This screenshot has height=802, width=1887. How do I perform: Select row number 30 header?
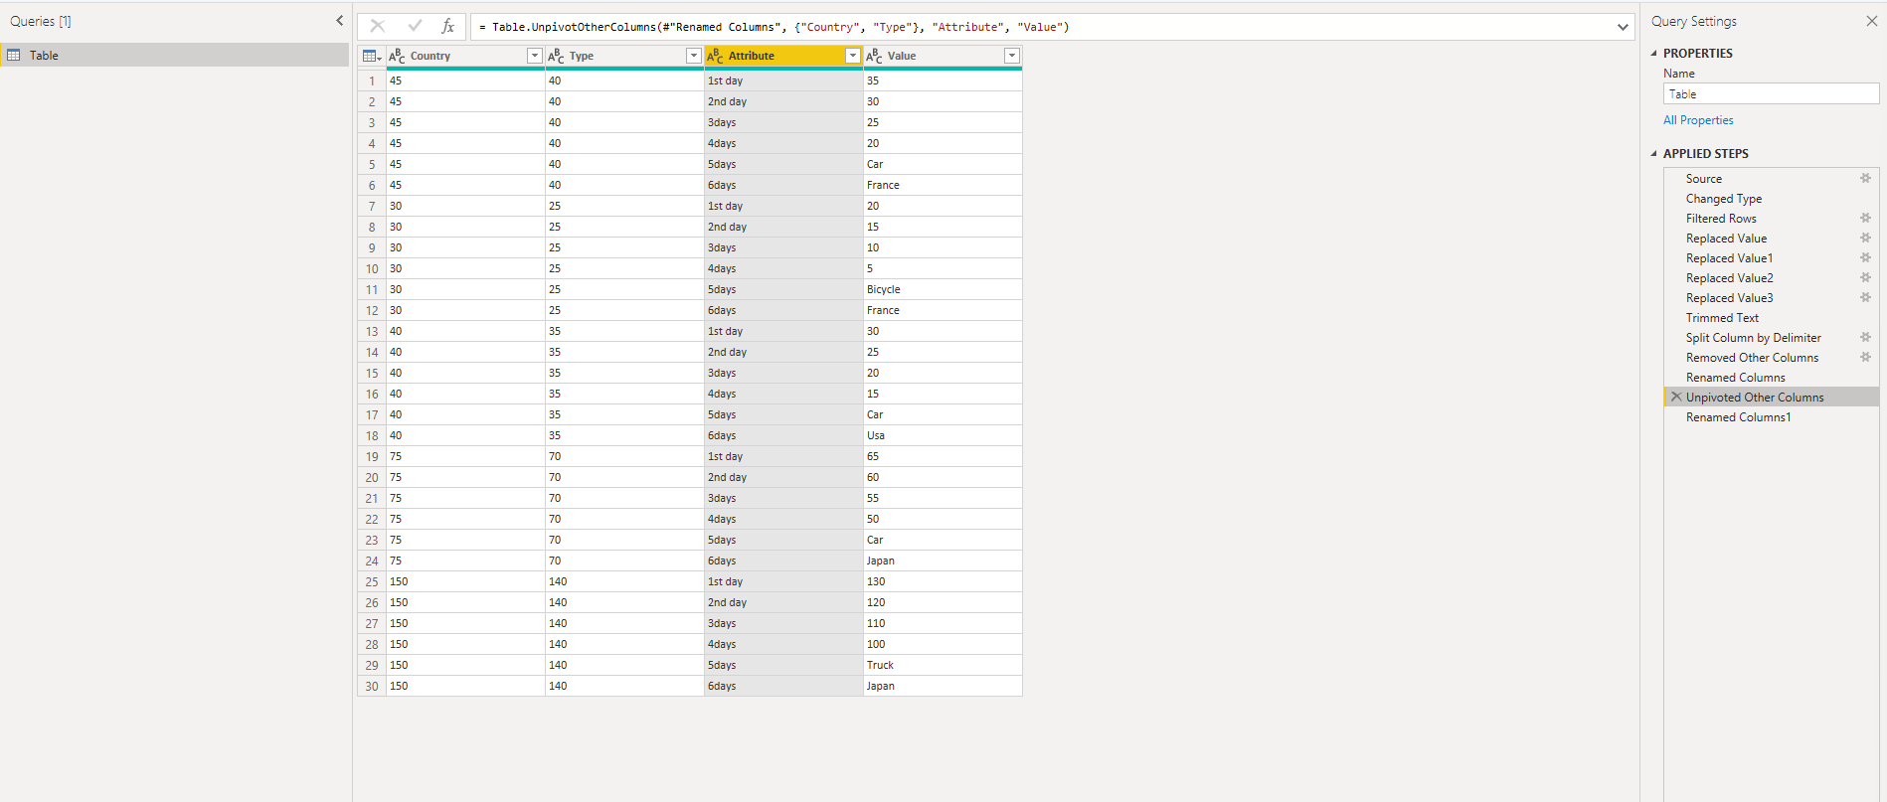[x=372, y=687]
